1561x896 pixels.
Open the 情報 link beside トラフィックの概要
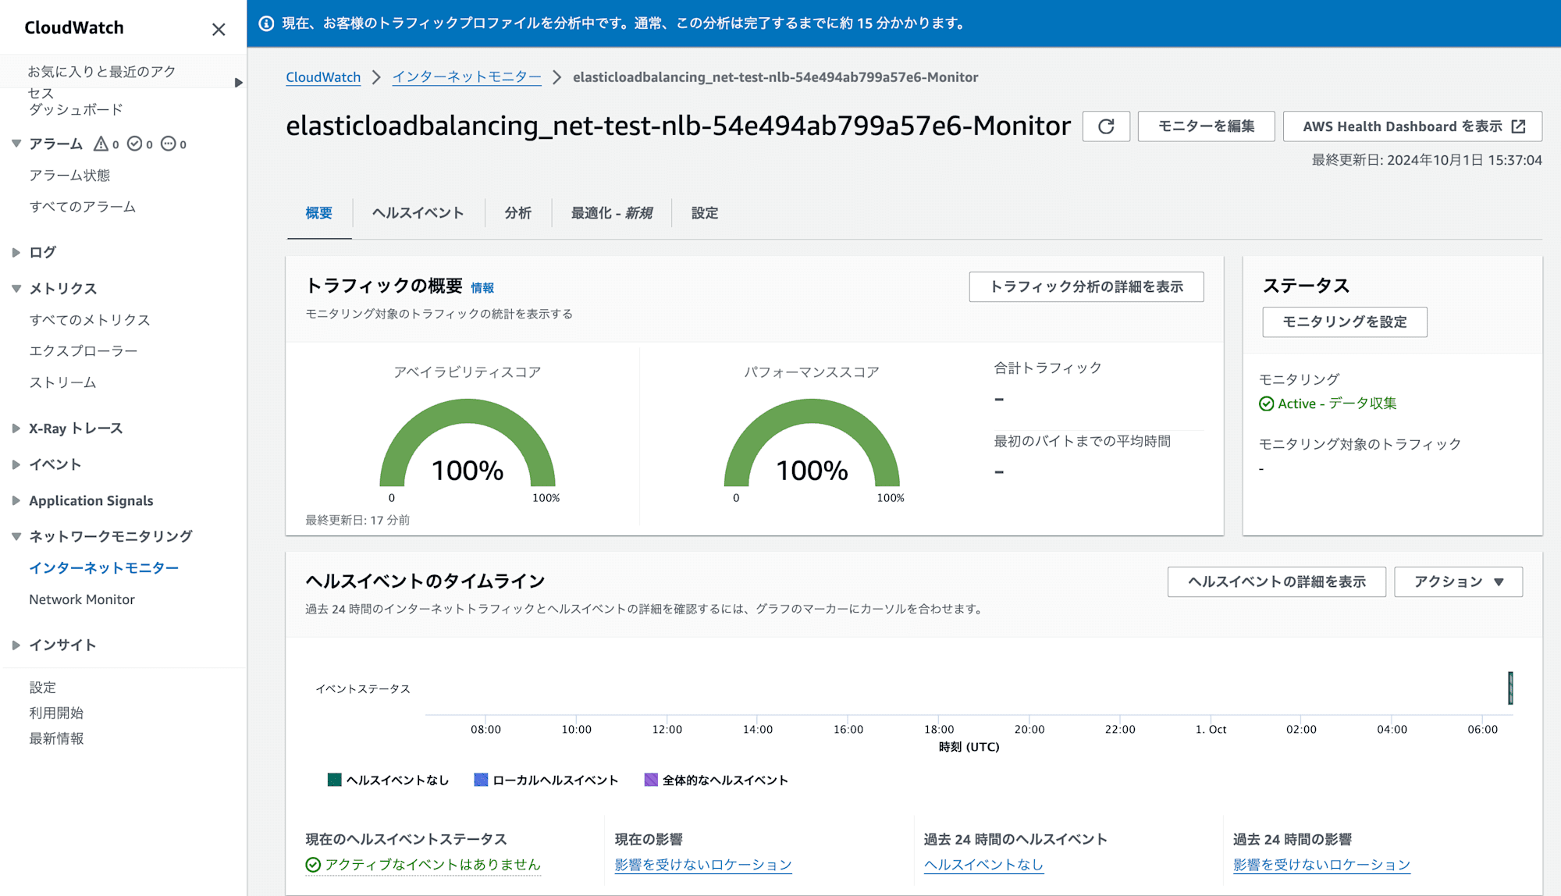pos(482,288)
